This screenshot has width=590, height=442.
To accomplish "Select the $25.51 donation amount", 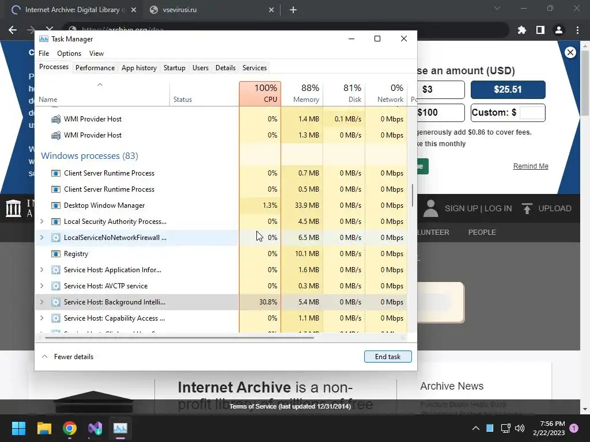I will (x=508, y=89).
